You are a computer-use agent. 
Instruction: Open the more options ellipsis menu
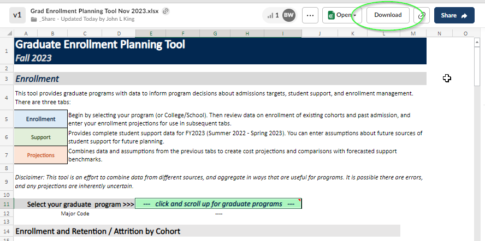pos(310,15)
